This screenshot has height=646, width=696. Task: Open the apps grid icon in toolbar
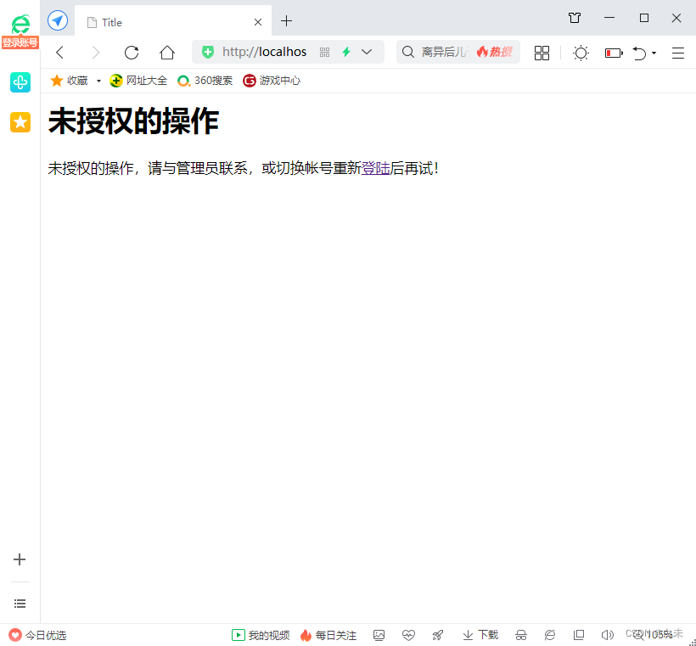542,53
